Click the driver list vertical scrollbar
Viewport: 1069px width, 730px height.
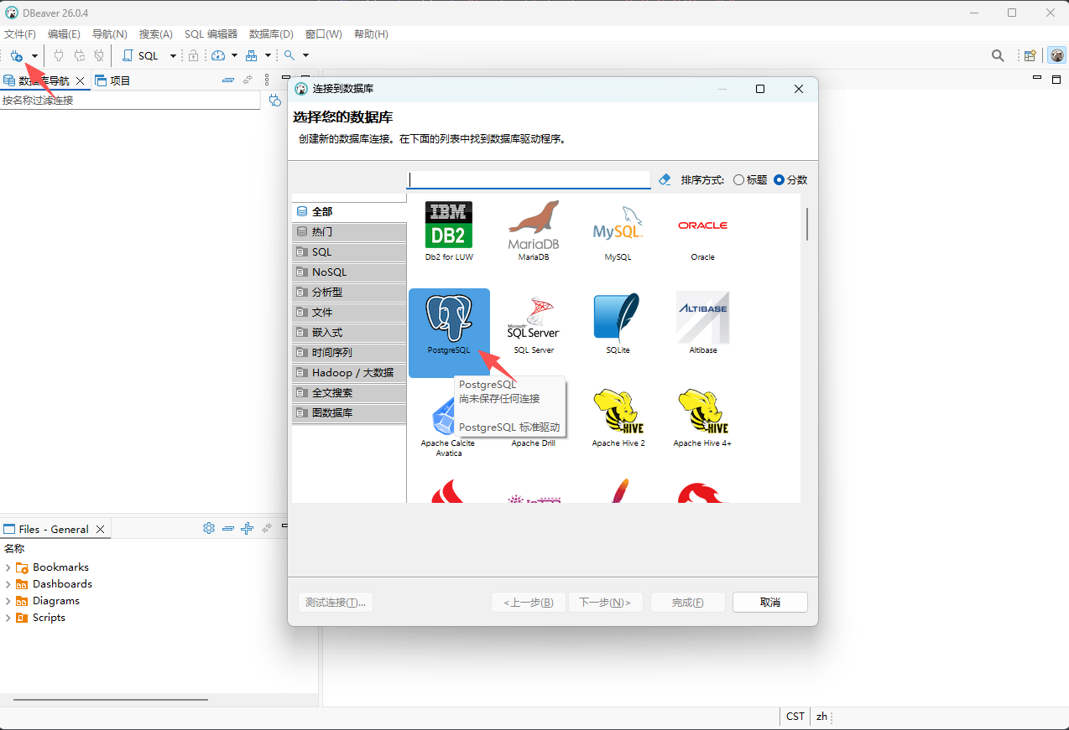pos(807,224)
